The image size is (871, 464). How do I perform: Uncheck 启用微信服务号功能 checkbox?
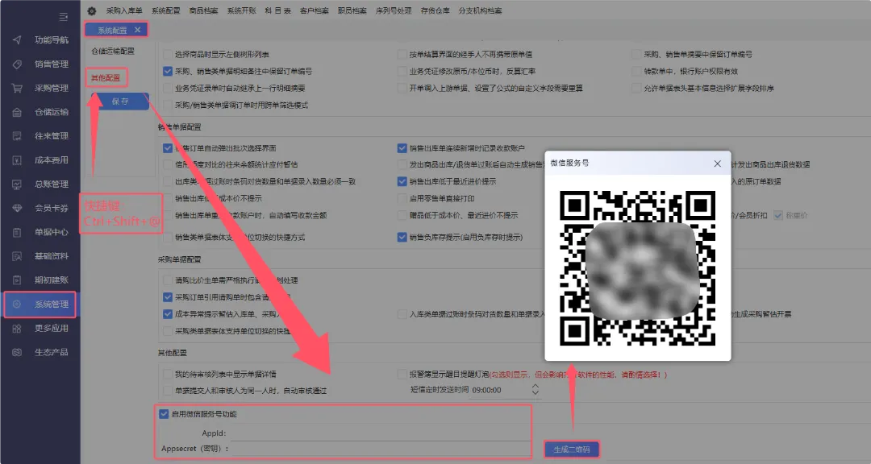point(165,414)
